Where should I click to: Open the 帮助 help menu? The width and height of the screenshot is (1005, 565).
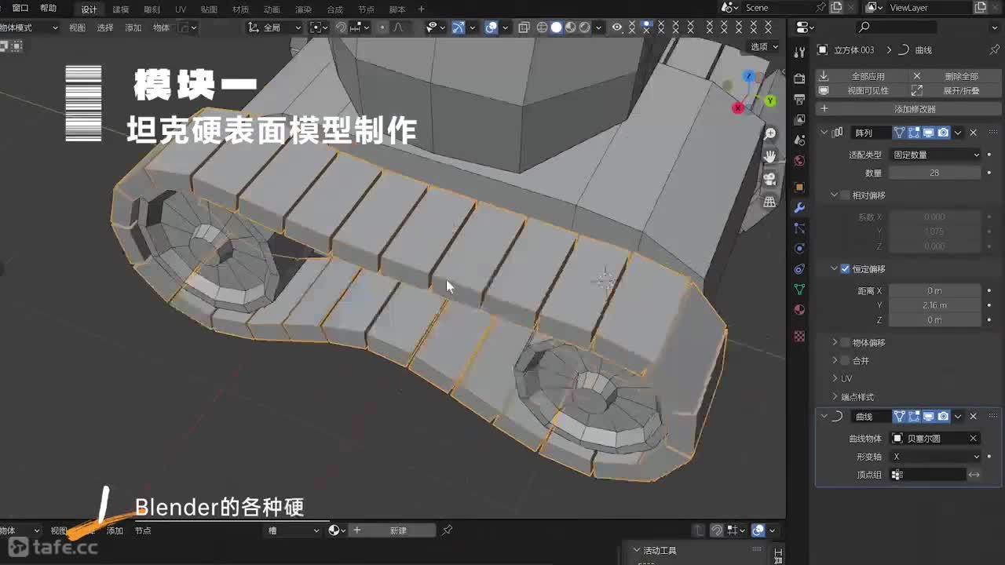click(48, 9)
